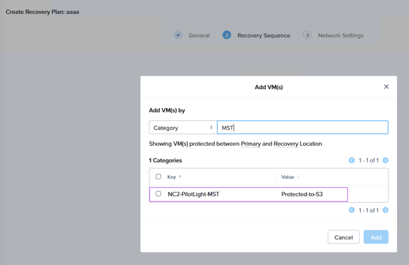Jump to Network Settings step
Screen dimensions: 409x265
[341, 36]
